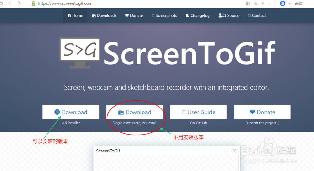Click the single executable Download button

click(x=135, y=112)
